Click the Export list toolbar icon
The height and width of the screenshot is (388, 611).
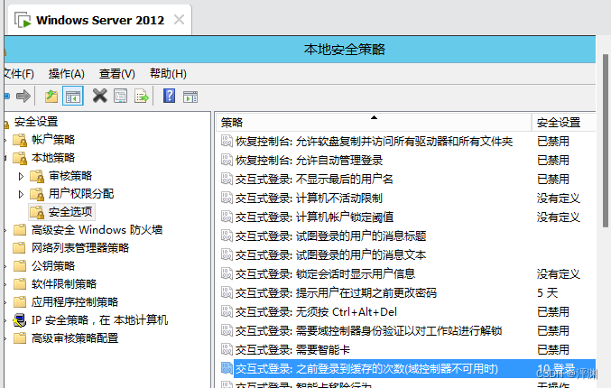pos(142,96)
